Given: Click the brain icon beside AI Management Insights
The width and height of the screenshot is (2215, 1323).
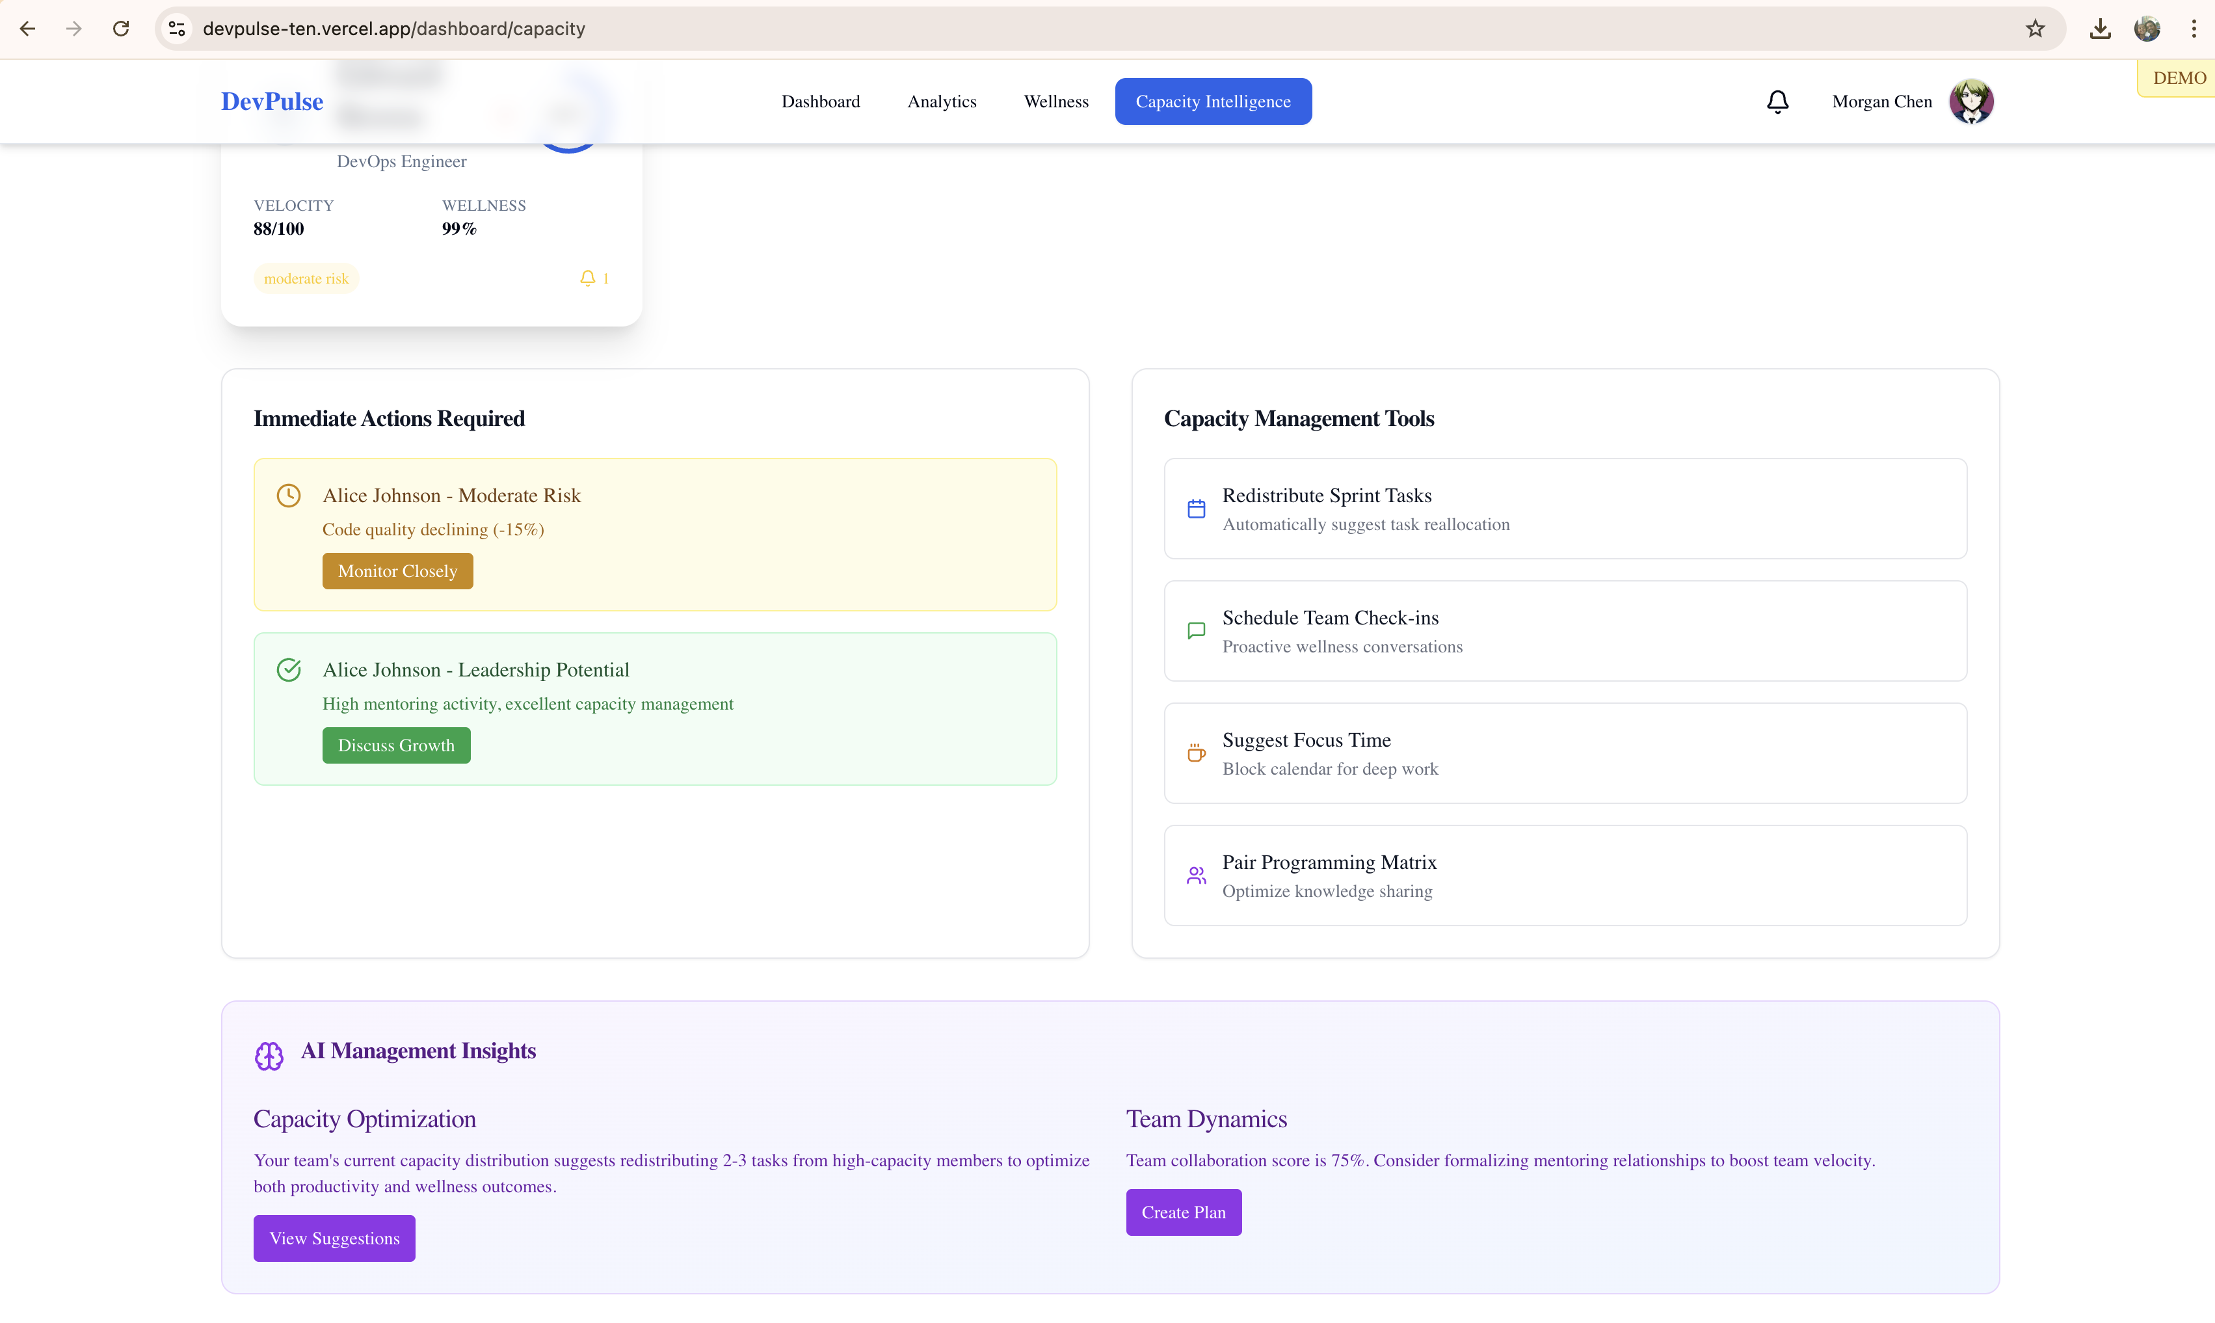Looking at the screenshot, I should point(269,1056).
